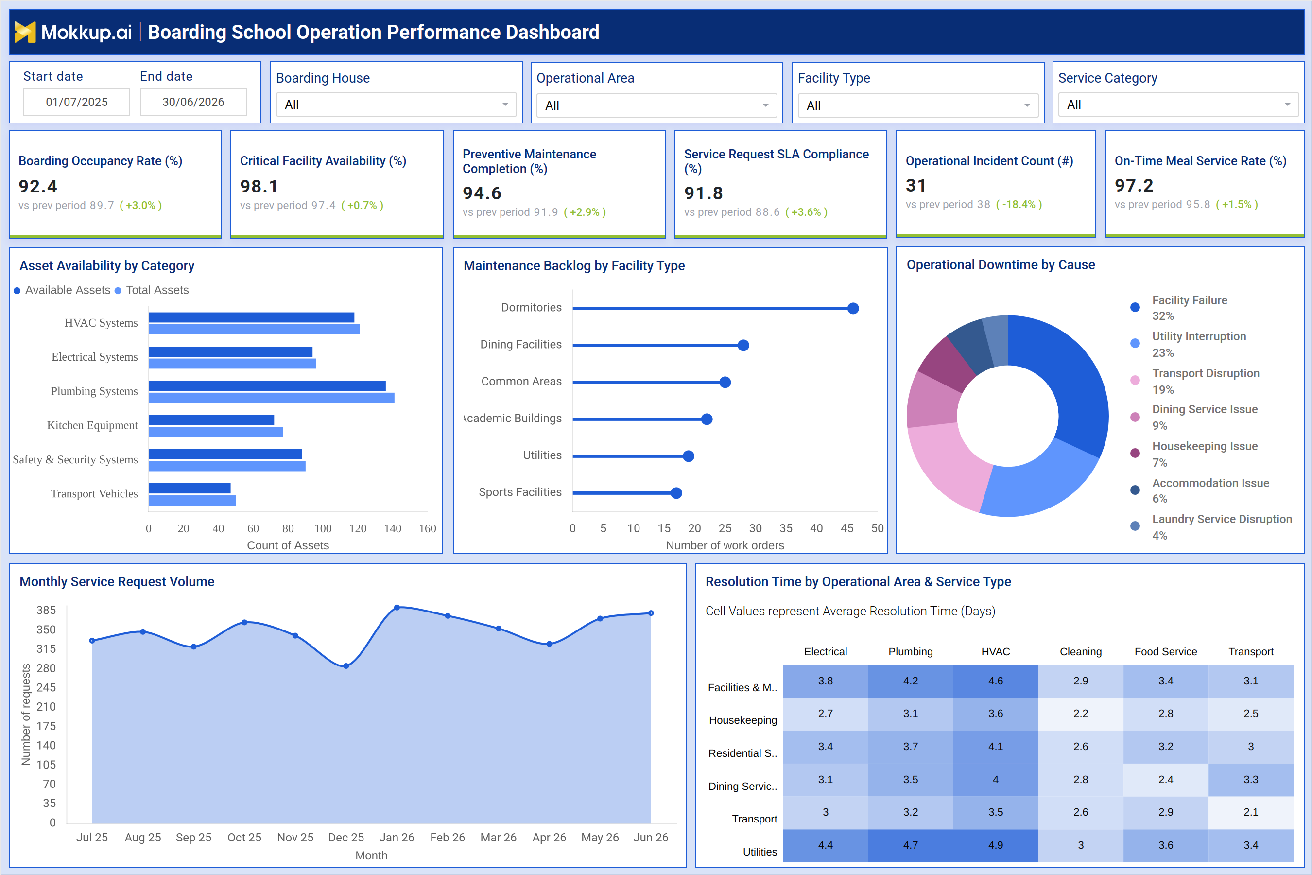Click the Residential S.. row label
This screenshot has width=1312, height=875.
742,753
